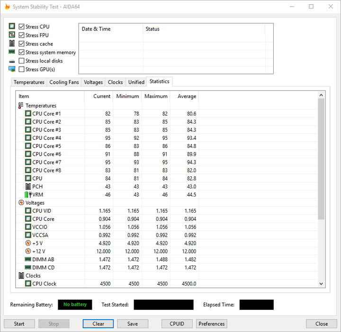
Task: Click the DIMM CD memory icon
Action: tap(28, 267)
